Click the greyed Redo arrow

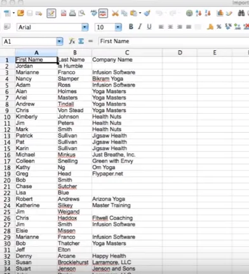tap(173, 13)
